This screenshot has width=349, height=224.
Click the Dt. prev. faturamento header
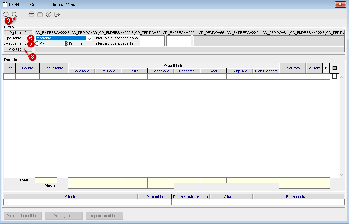(190, 197)
